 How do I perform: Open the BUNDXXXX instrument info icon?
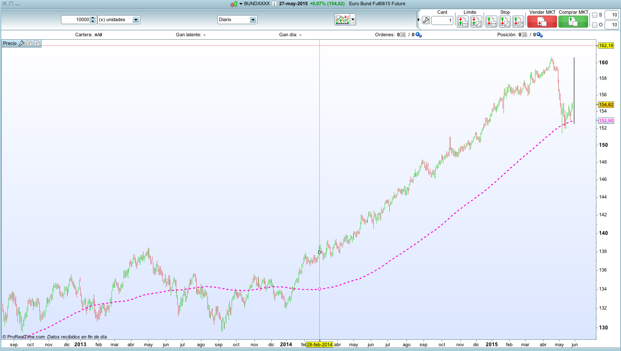pos(274,3)
